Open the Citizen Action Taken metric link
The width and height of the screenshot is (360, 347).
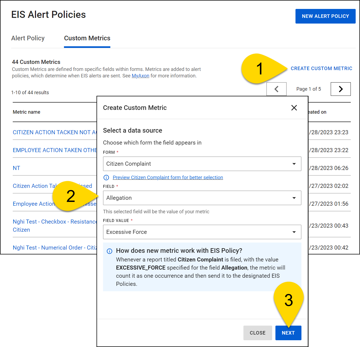coord(33,186)
